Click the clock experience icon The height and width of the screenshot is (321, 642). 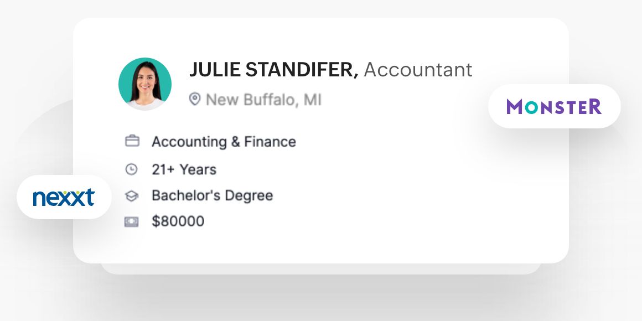pos(132,169)
